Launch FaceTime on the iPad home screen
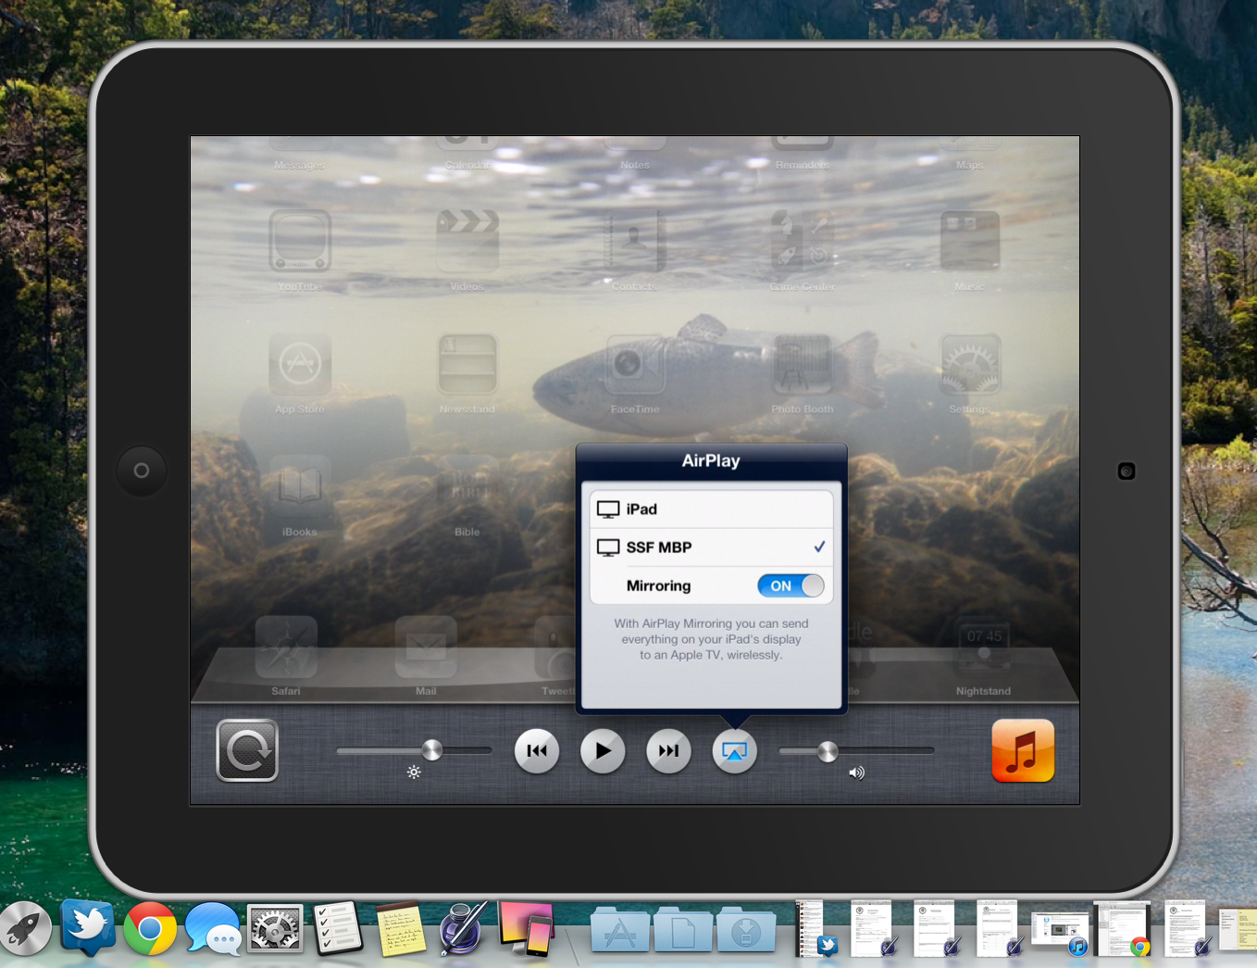The image size is (1257, 968). [635, 364]
